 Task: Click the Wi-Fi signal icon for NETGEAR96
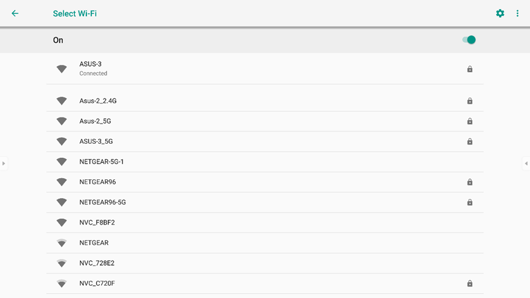point(61,182)
